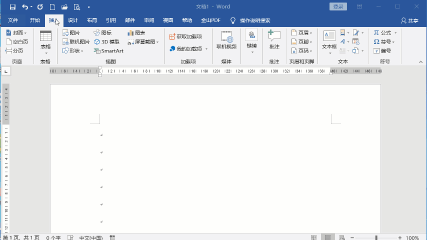This screenshot has width=427, height=240.
Task: Switch to the Review (审阅) tab
Action: [x=149, y=20]
